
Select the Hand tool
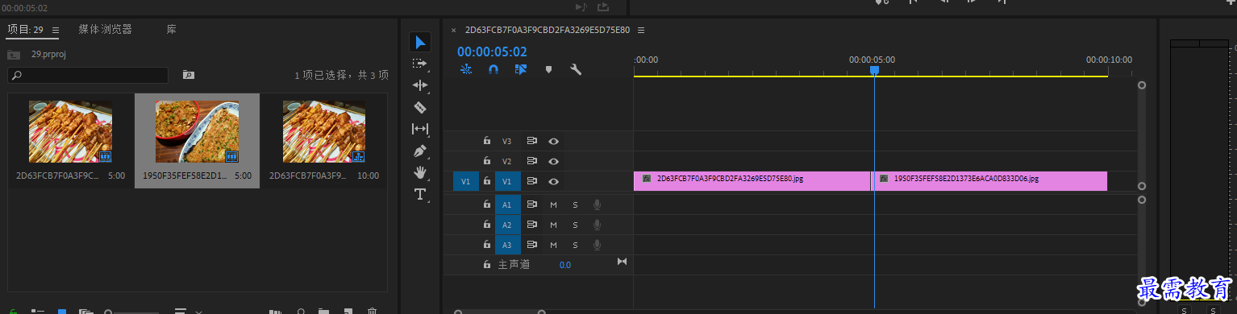coord(420,172)
